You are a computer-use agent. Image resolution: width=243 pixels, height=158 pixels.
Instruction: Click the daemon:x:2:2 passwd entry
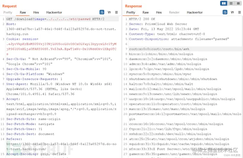(x=168, y=59)
